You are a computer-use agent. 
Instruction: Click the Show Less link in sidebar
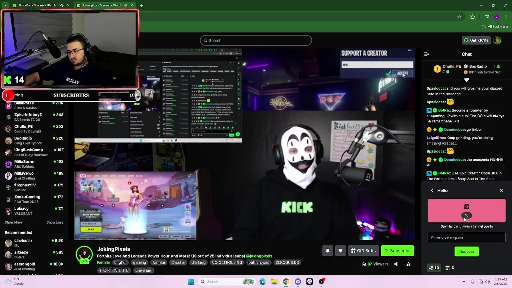pyautogui.click(x=55, y=222)
